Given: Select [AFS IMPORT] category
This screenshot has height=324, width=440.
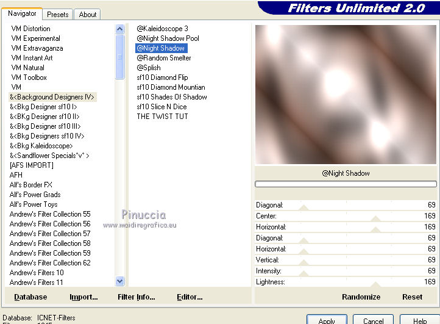Looking at the screenshot, I should pyautogui.click(x=32, y=165).
